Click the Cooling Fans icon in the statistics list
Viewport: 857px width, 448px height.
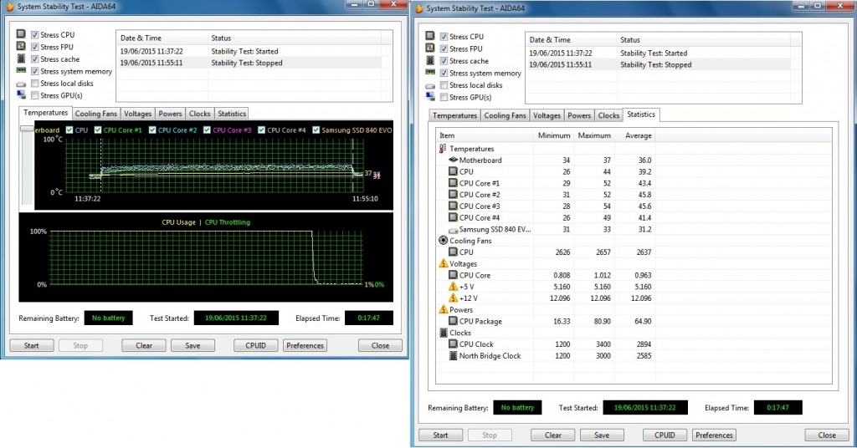tap(444, 241)
